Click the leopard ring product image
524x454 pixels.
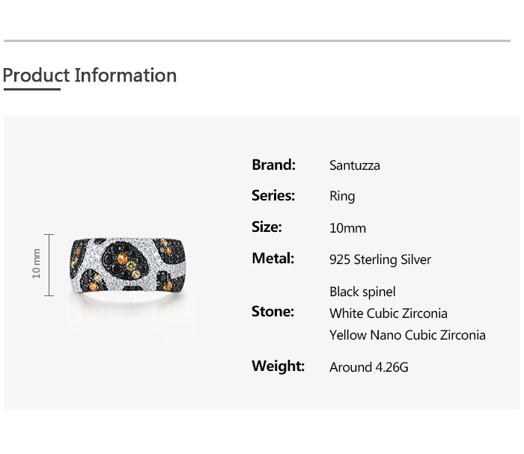pos(127,265)
